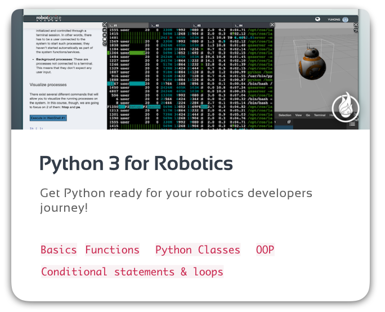Switch to terminal tab #3
Image resolution: width=385 pixels, height=312 pixels.
212,25
